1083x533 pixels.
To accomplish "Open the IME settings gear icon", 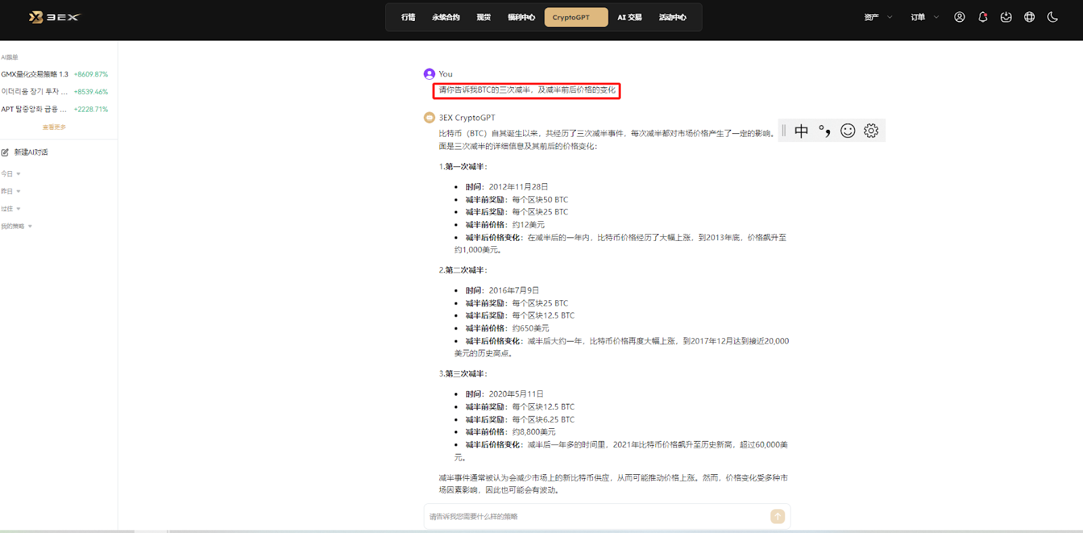I will [x=871, y=131].
